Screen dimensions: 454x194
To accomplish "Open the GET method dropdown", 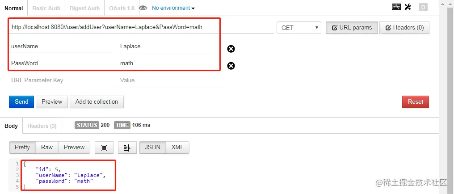I will point(299,28).
